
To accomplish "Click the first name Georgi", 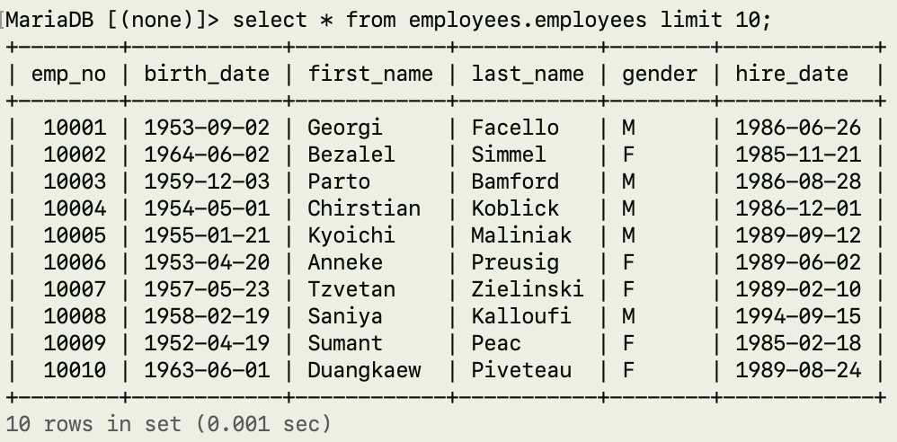I will [345, 128].
